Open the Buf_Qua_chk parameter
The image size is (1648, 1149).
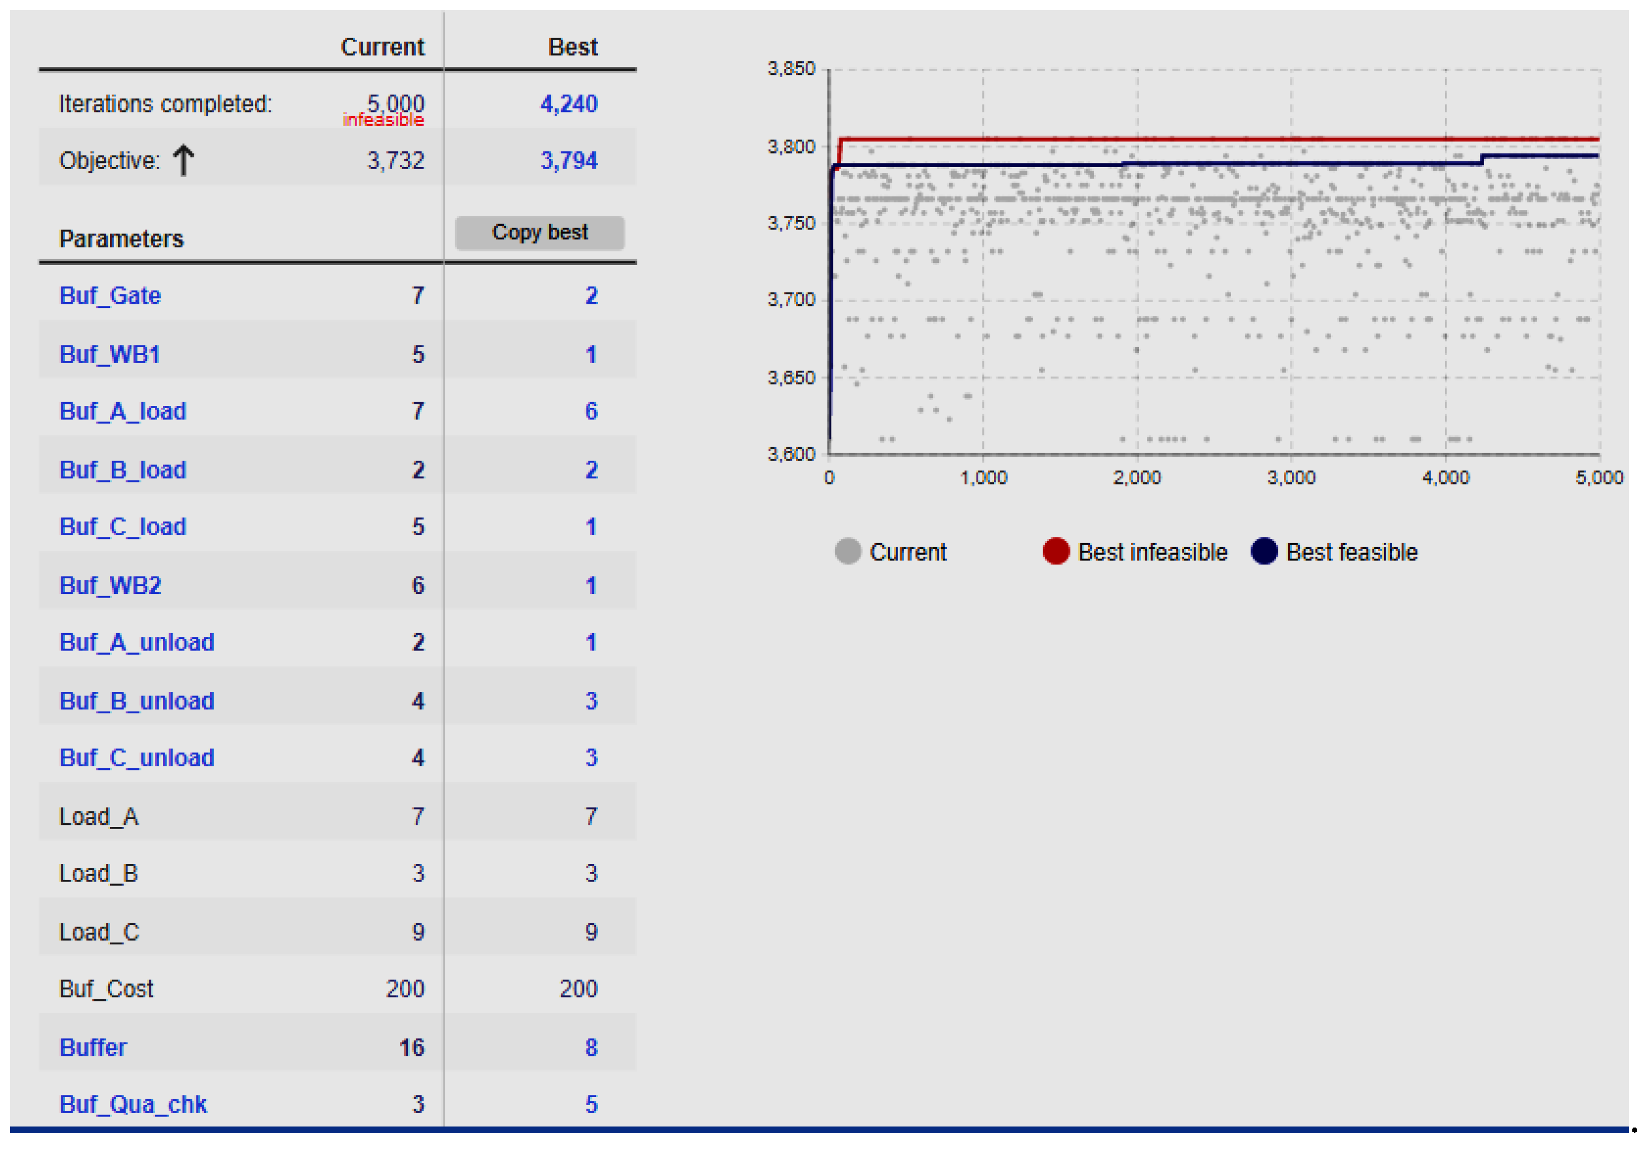(x=133, y=1104)
